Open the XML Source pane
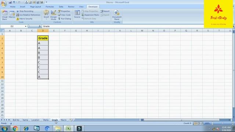The image size is (235, 132). [77, 14]
